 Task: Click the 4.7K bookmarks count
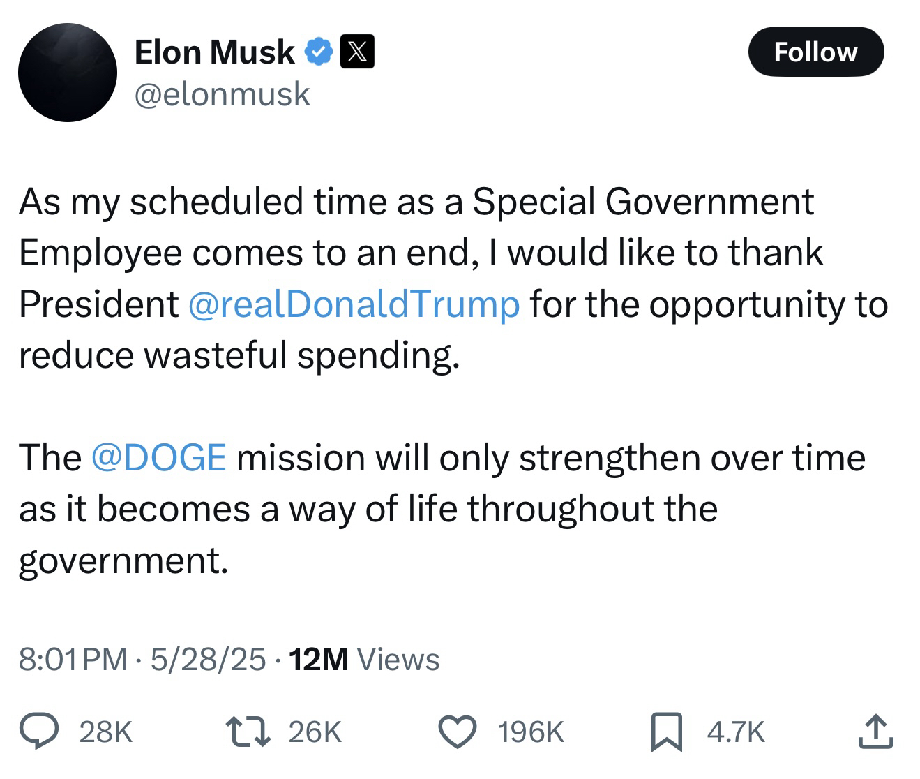[736, 732]
